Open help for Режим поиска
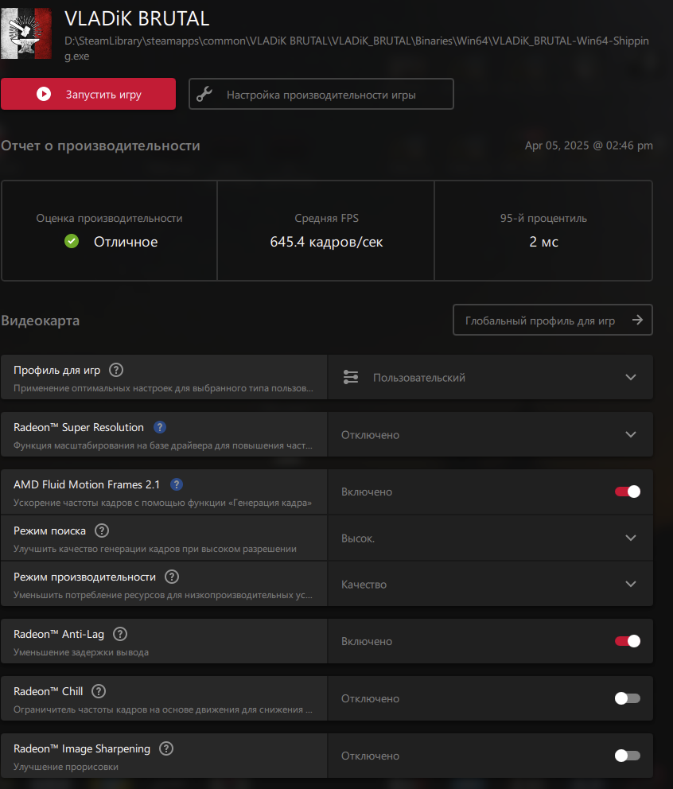Screen dimensions: 673x789 tap(102, 531)
